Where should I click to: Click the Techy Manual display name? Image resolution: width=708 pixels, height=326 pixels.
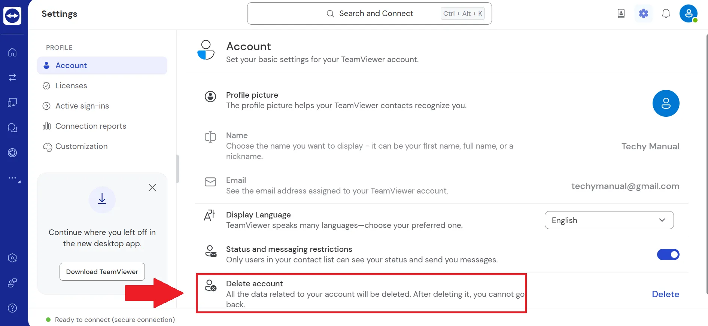point(650,146)
